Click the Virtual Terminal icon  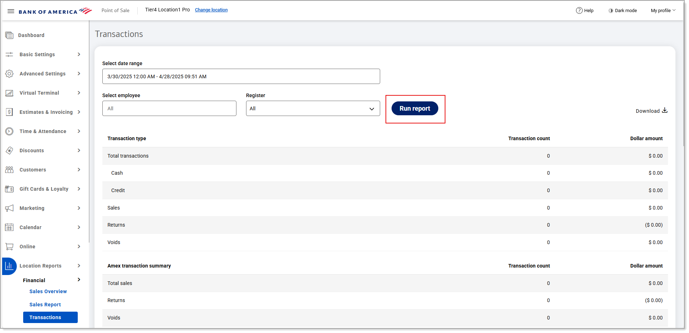pyautogui.click(x=9, y=93)
